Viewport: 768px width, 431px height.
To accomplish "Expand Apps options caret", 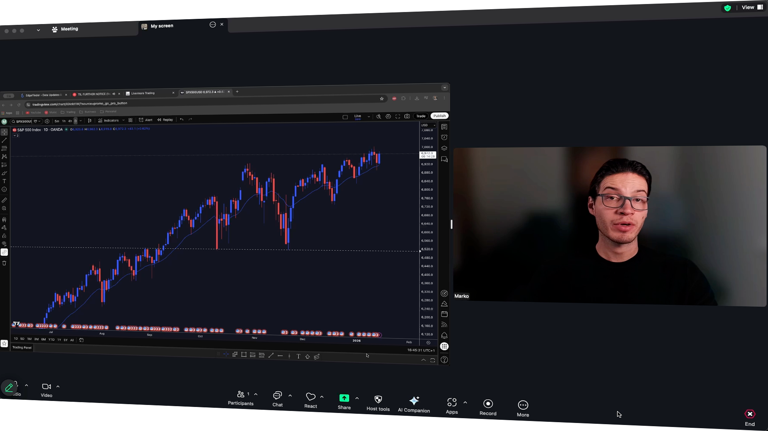I will coord(465,403).
